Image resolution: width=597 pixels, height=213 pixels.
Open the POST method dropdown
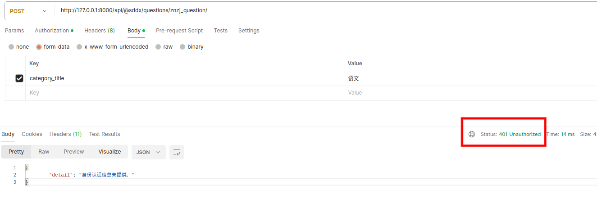pyautogui.click(x=28, y=11)
